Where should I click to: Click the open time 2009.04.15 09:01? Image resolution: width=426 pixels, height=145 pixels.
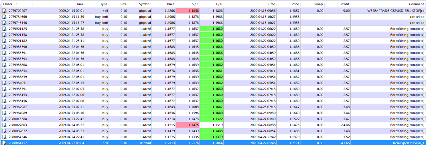coord(71,11)
